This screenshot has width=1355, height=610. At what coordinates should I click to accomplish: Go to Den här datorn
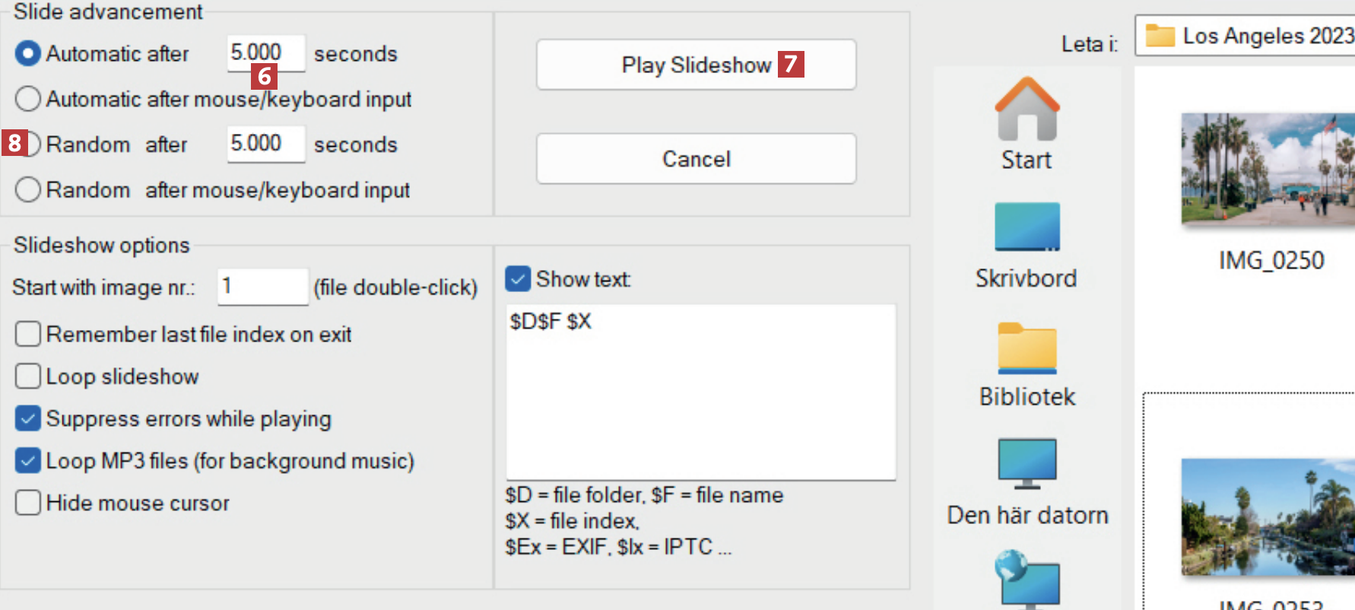[1027, 464]
